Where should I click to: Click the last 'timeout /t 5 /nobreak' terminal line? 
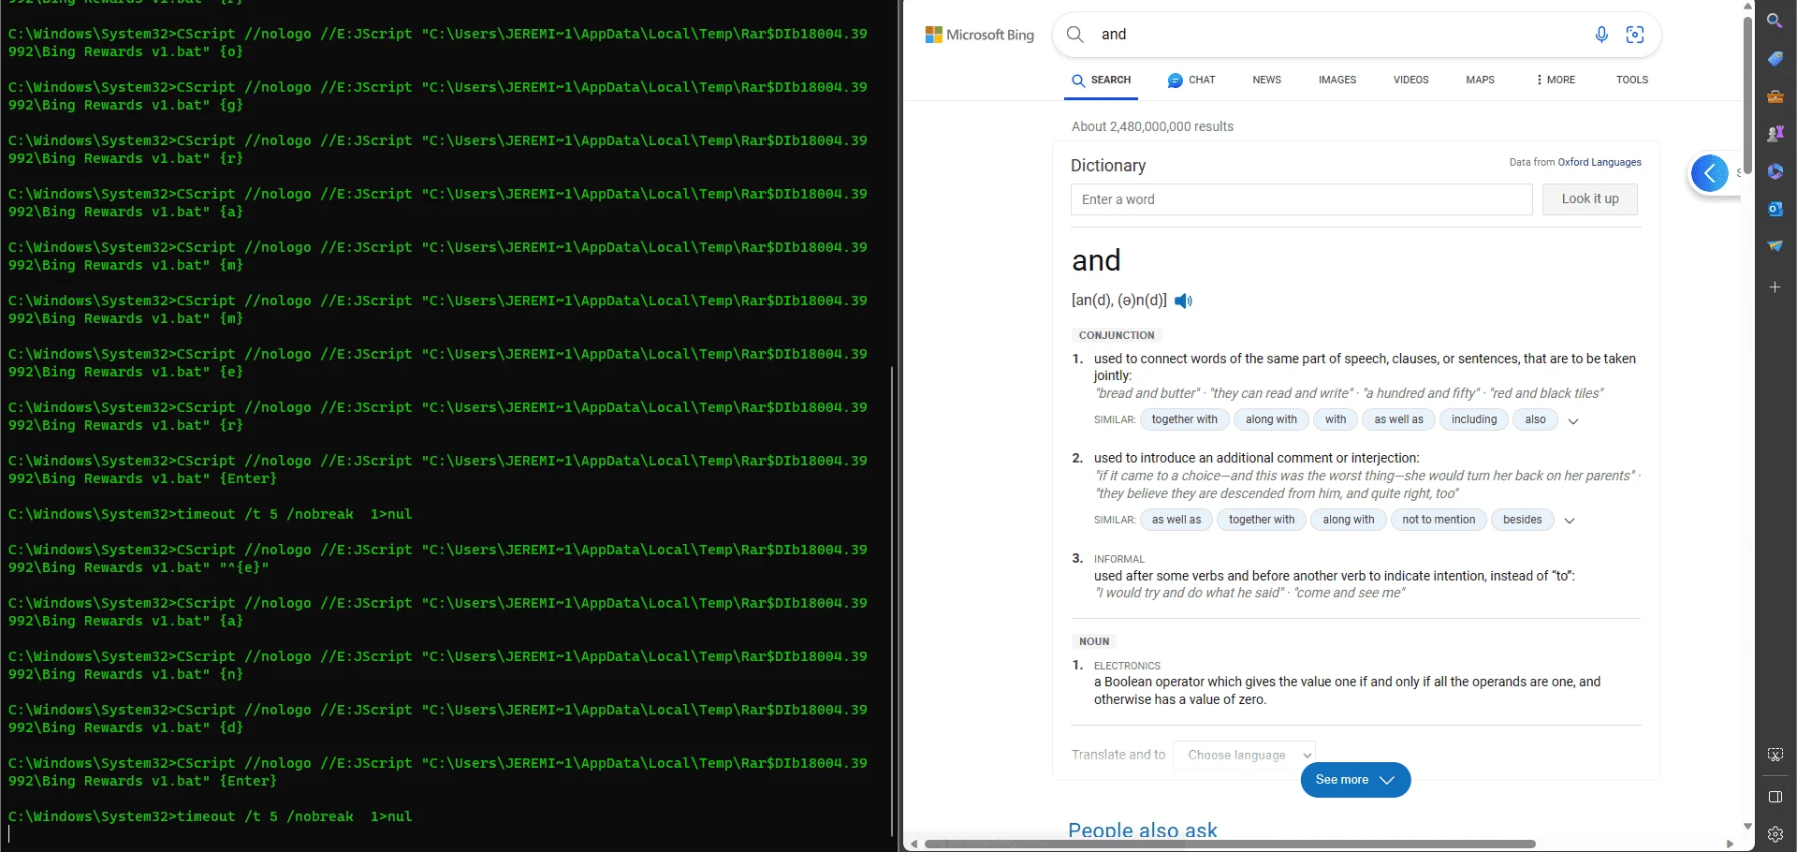tap(211, 816)
